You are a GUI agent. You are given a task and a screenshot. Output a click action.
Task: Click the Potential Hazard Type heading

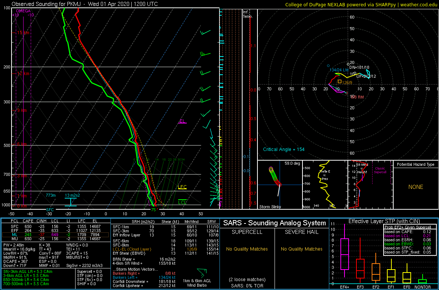[x=416, y=165]
